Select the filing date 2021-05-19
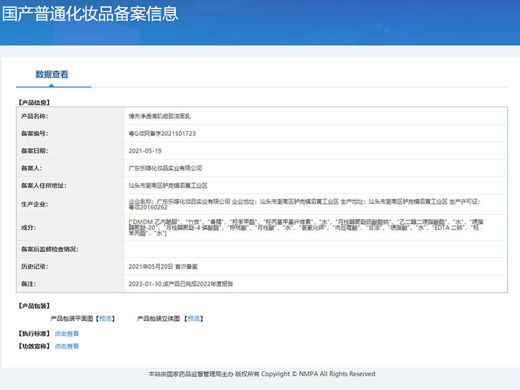Viewport: 520px width, 390px height. pos(145,151)
